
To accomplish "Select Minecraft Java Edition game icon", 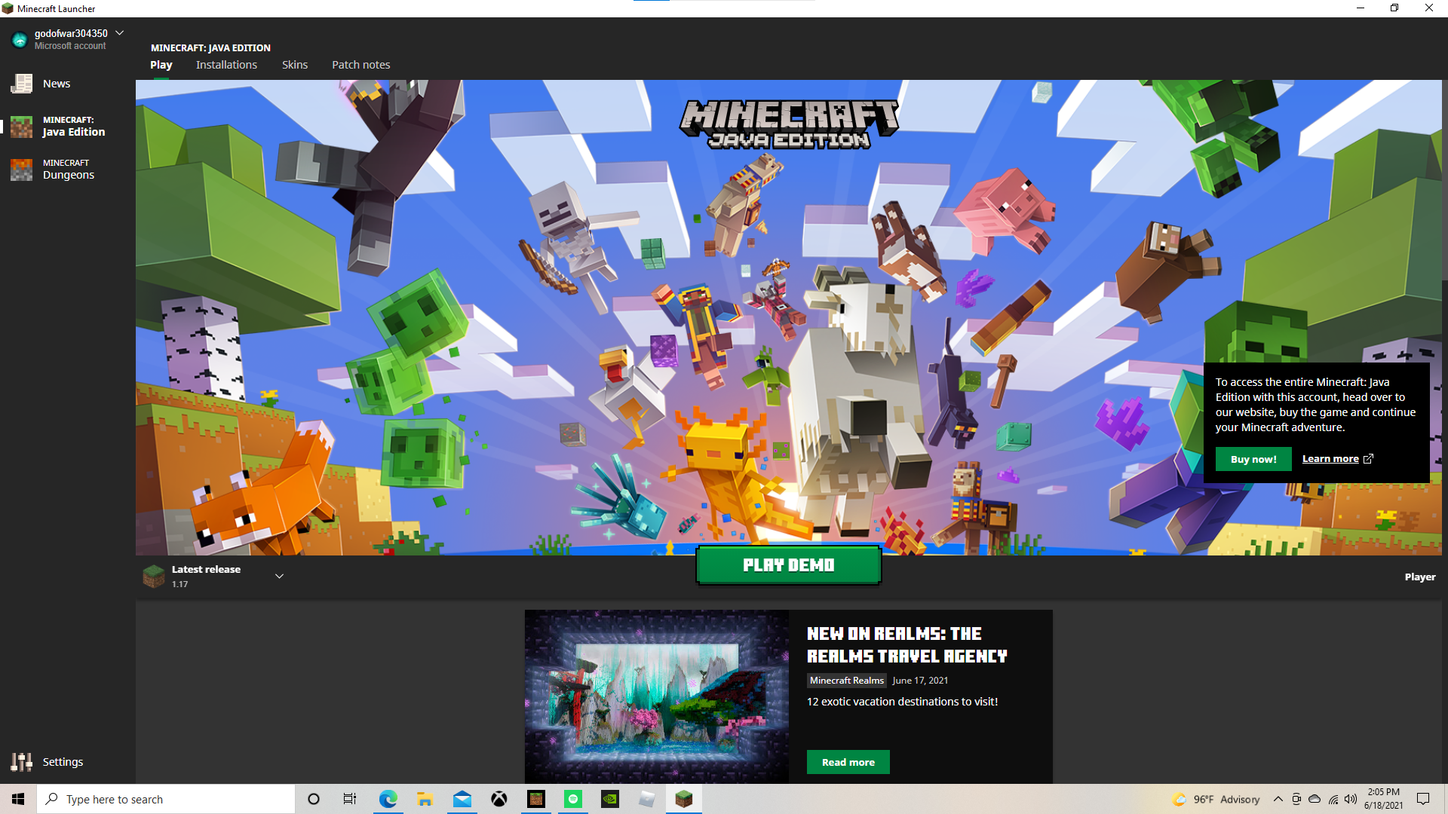I will click(x=22, y=127).
